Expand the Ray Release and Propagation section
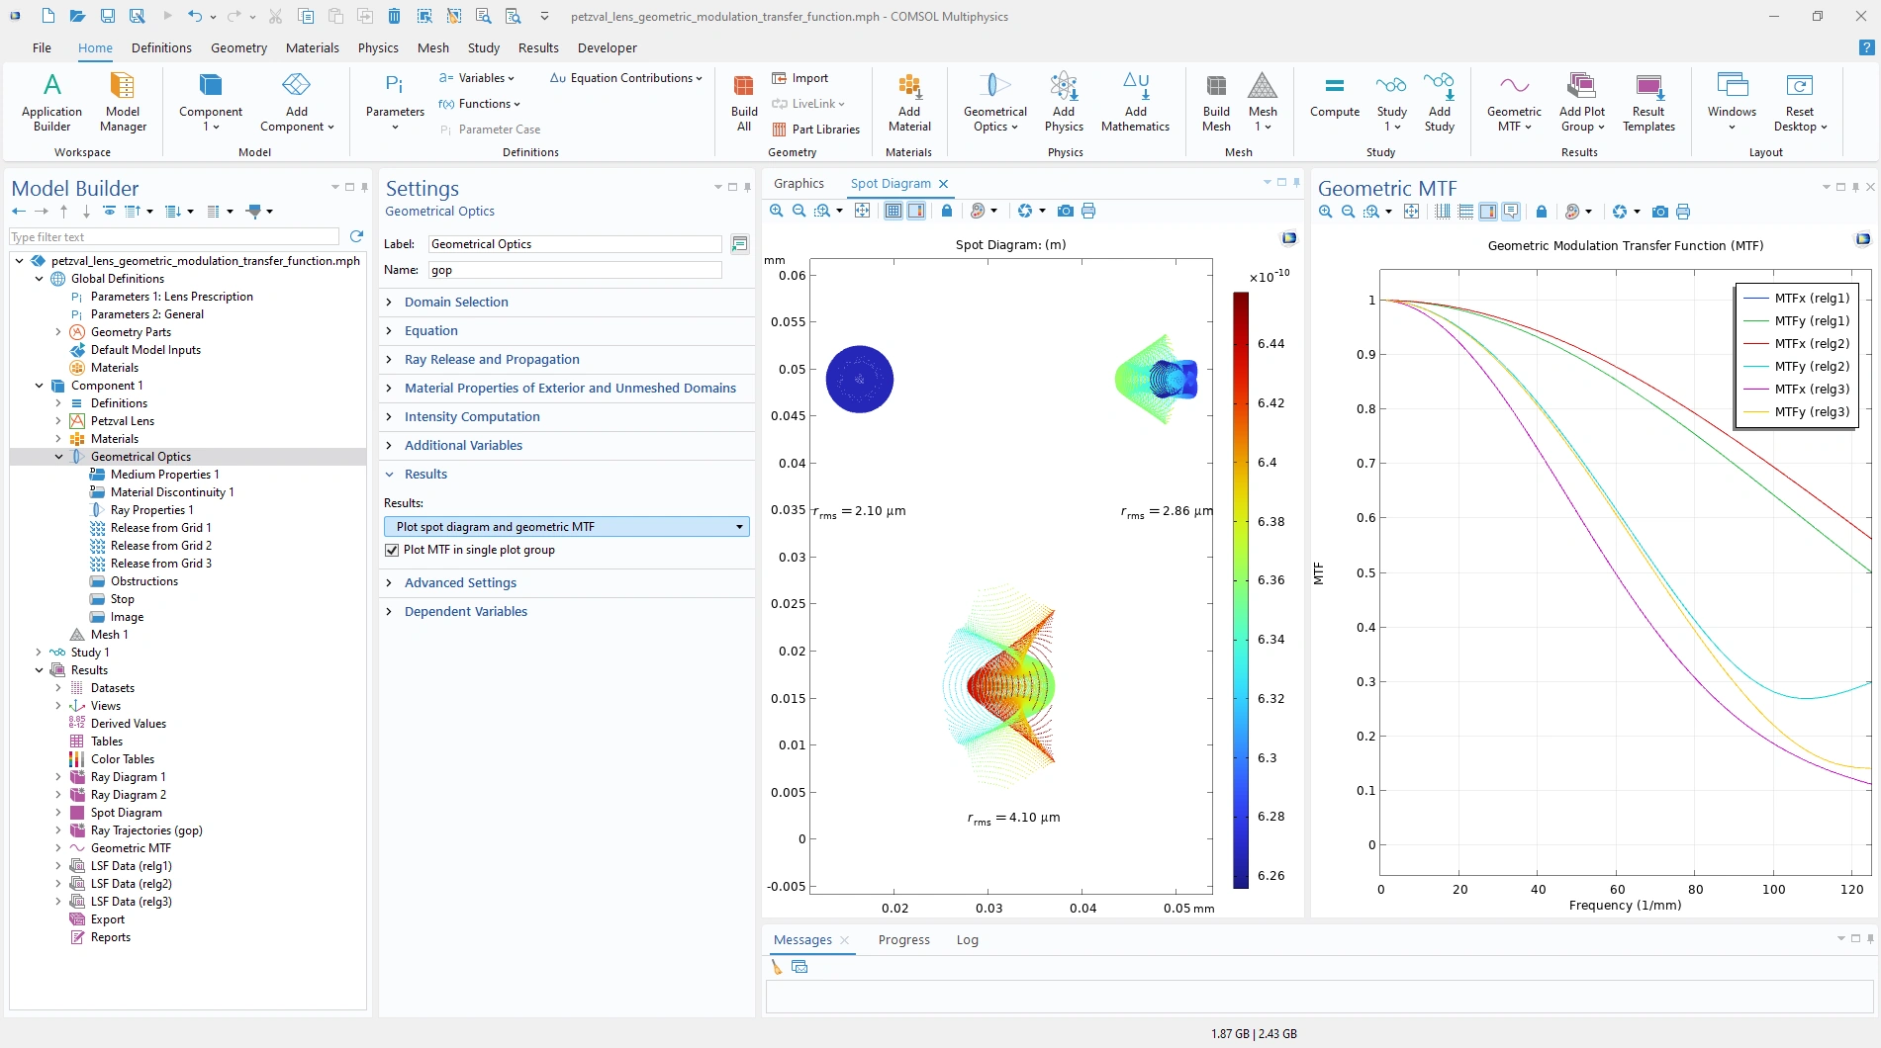The image size is (1881, 1048). point(492,360)
